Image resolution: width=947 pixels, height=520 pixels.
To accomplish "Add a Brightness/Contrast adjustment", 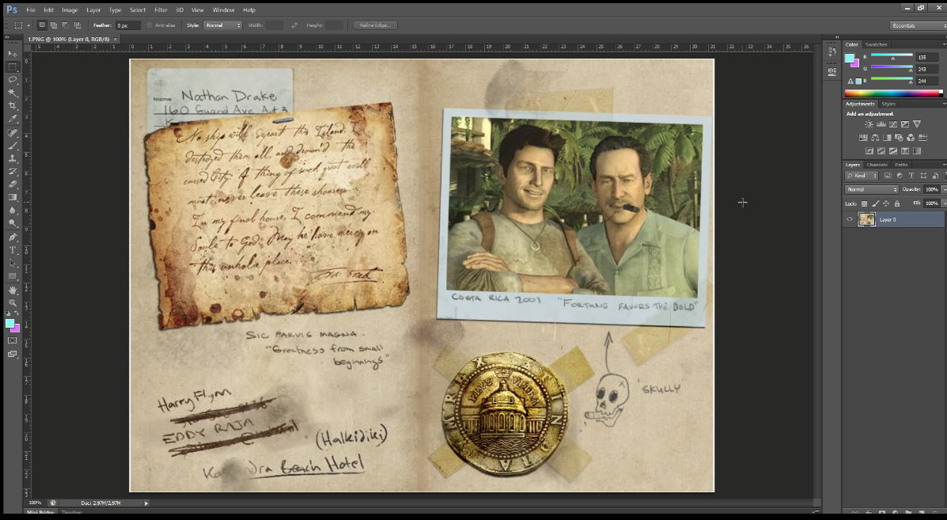I will coord(869,123).
